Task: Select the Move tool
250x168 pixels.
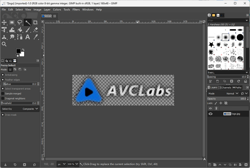Action: pos(4,22)
